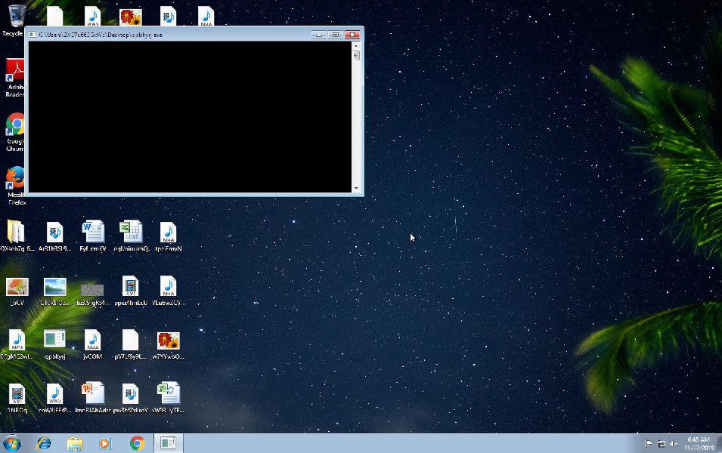Screen dimensions: 722x453
Task: Click the running console app taskbar button
Action: pos(168,443)
